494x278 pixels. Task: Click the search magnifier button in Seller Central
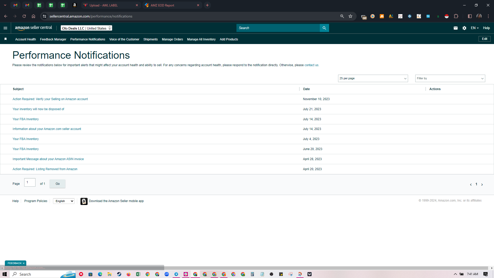(324, 28)
